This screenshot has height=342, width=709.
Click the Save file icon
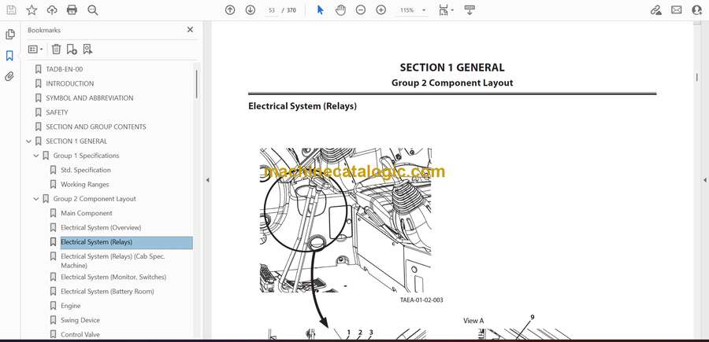point(11,10)
